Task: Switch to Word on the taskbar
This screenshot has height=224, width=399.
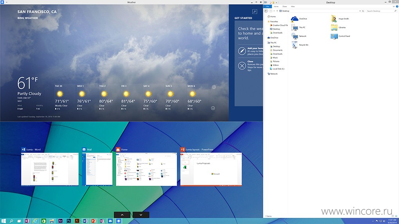Action: (85, 221)
